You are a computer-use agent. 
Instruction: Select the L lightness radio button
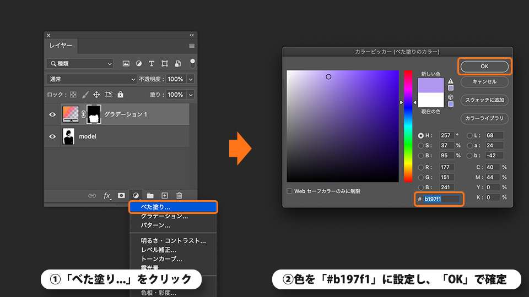(469, 135)
